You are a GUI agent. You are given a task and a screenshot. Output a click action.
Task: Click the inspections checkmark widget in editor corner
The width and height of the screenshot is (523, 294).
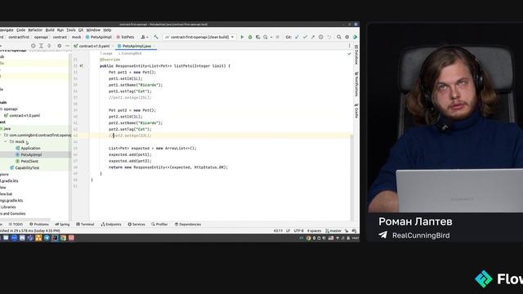(x=349, y=54)
